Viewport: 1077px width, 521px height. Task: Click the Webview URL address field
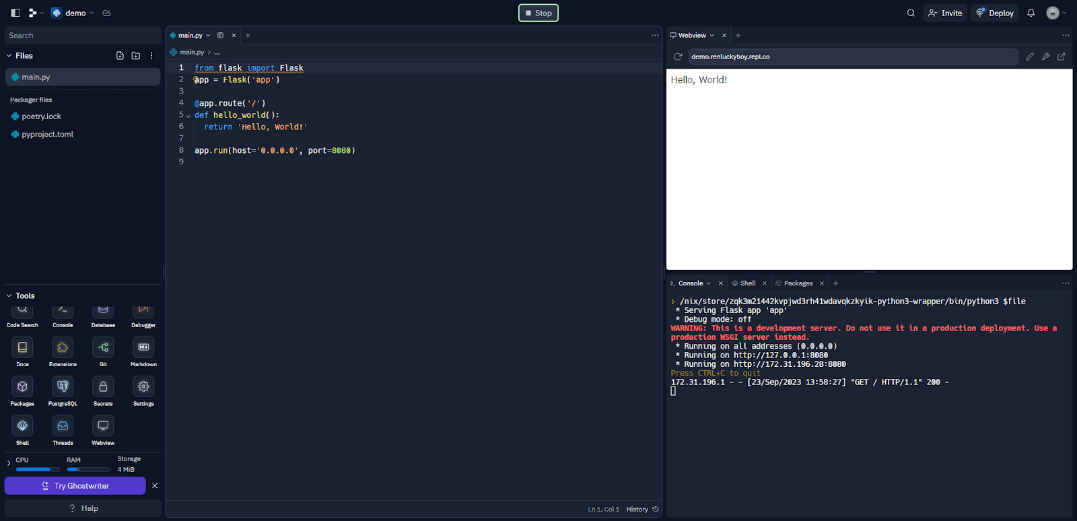(852, 57)
